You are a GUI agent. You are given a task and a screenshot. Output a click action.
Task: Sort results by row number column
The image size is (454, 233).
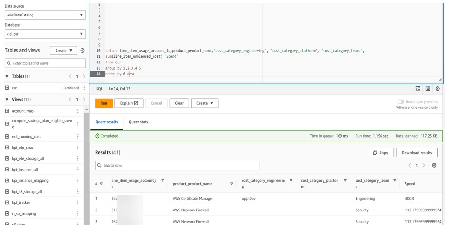tap(101, 183)
